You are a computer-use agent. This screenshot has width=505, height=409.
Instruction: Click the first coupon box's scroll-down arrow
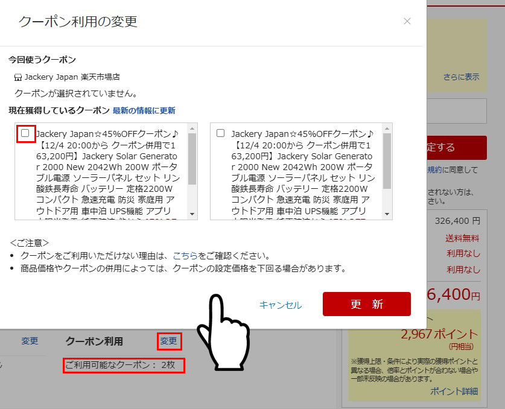point(192,214)
